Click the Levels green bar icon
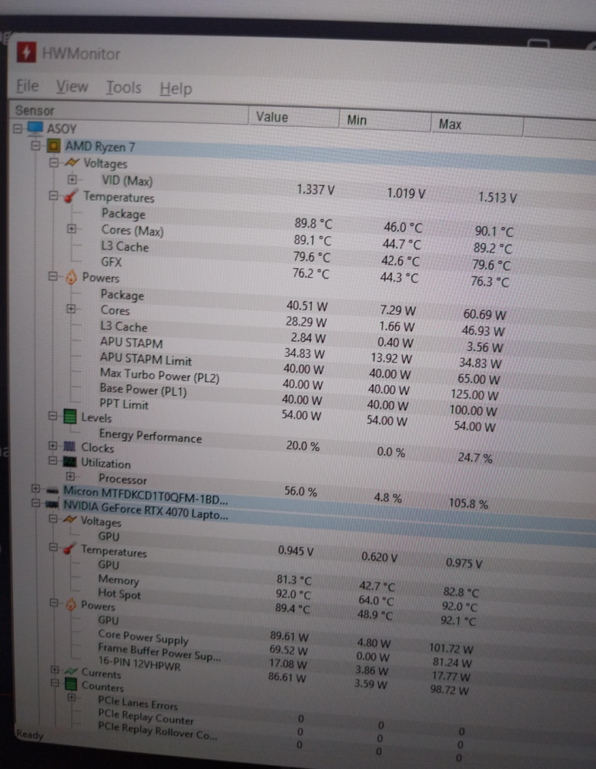The width and height of the screenshot is (596, 769). 70,417
